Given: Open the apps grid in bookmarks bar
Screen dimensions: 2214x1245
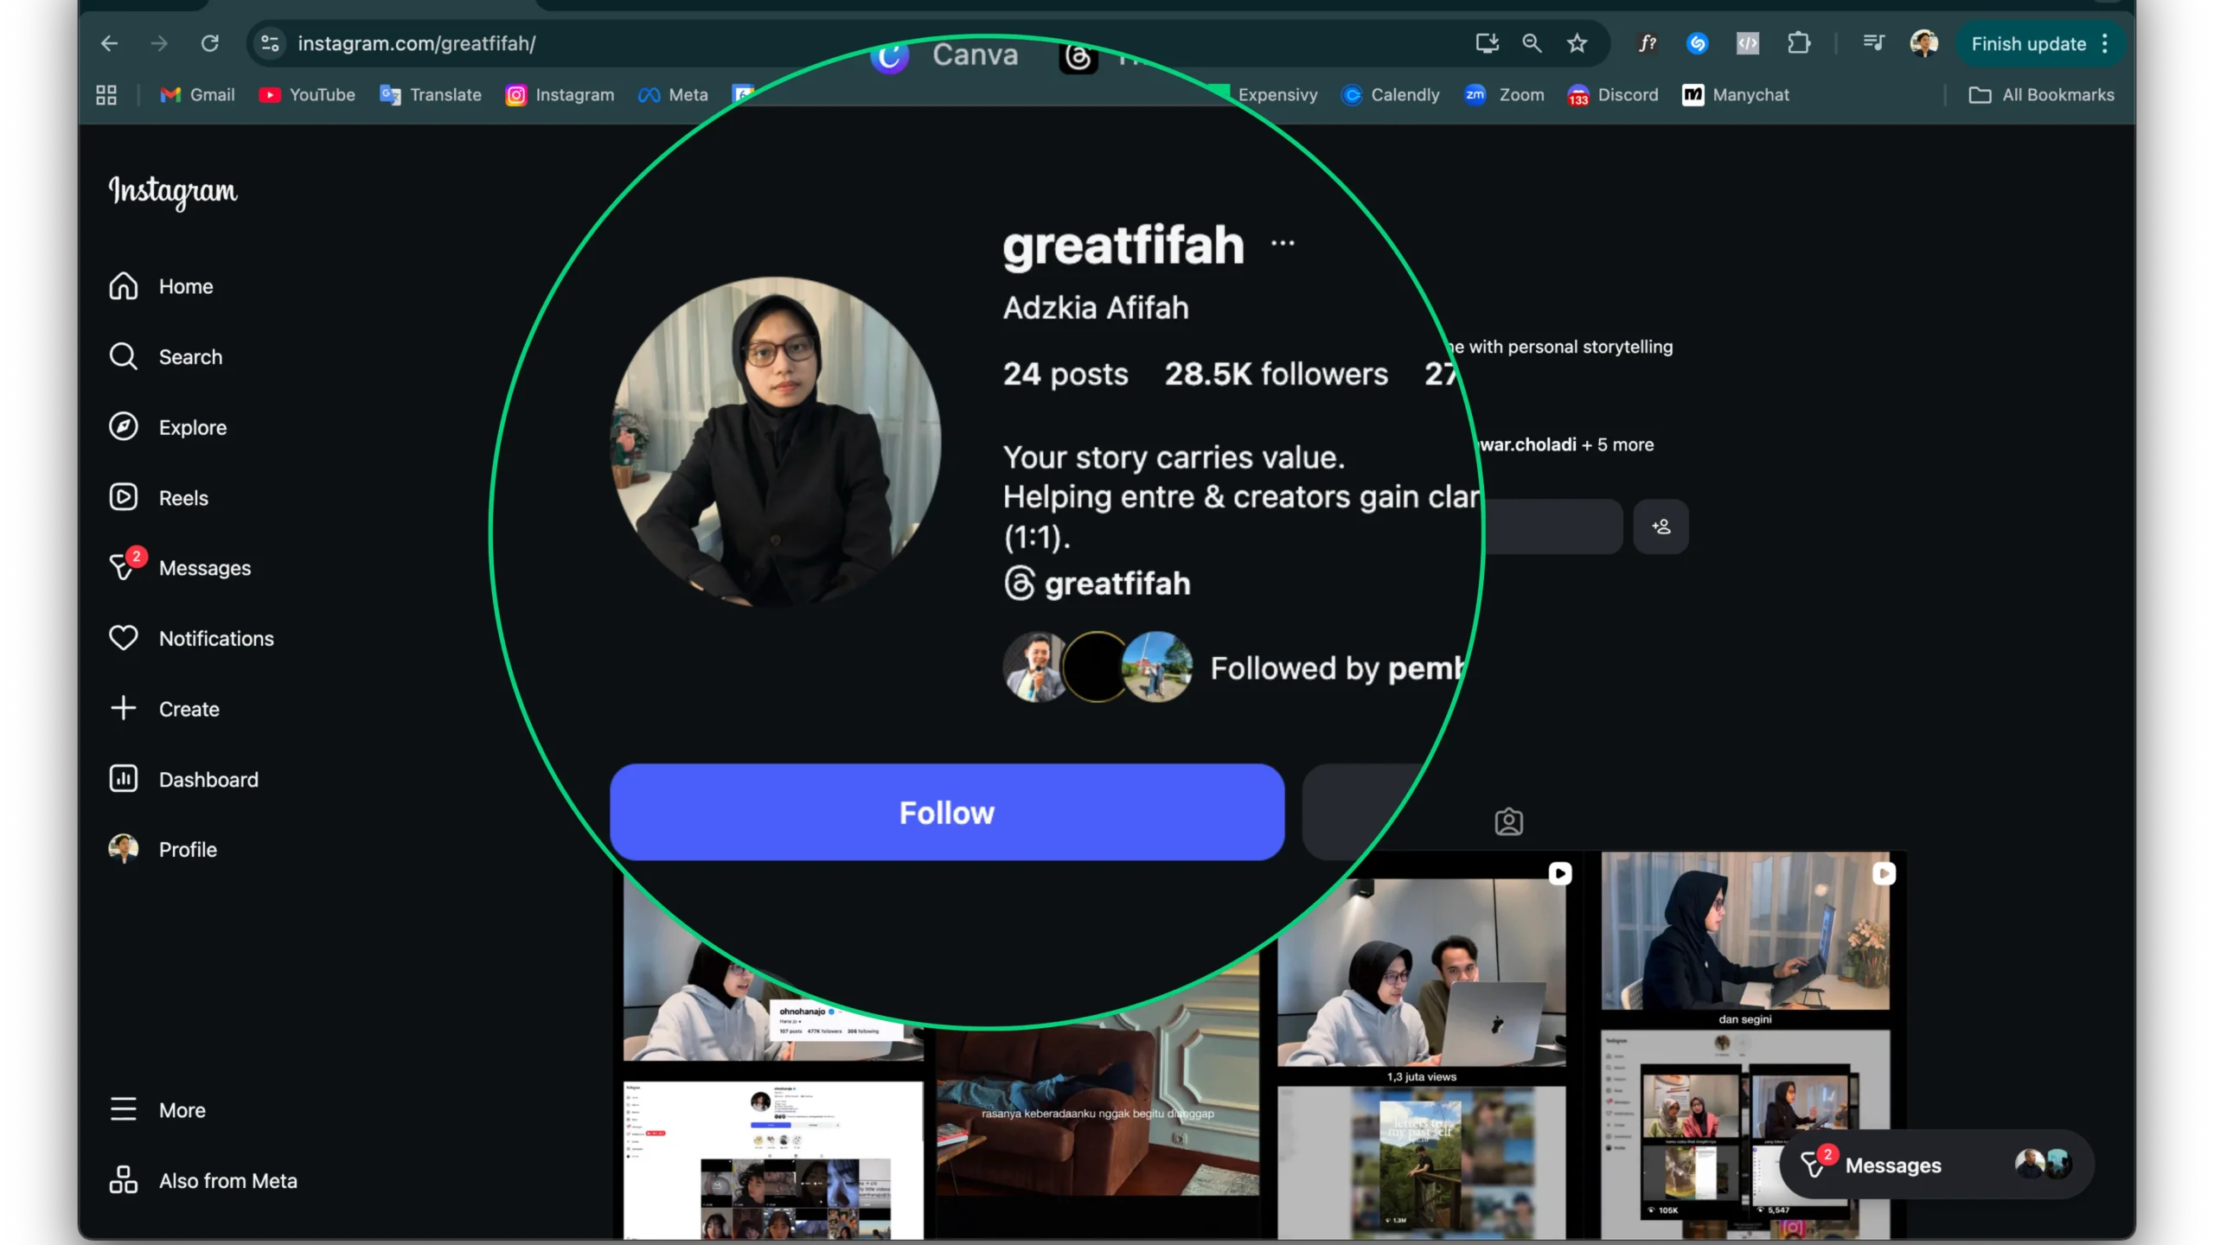Looking at the screenshot, I should (106, 95).
